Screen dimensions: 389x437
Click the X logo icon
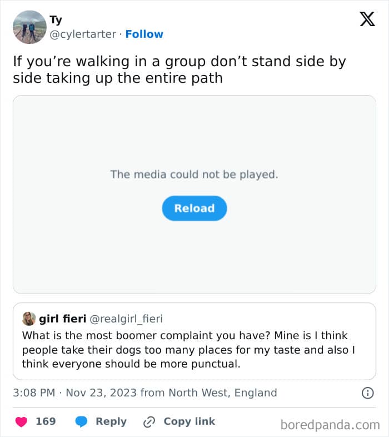[367, 19]
